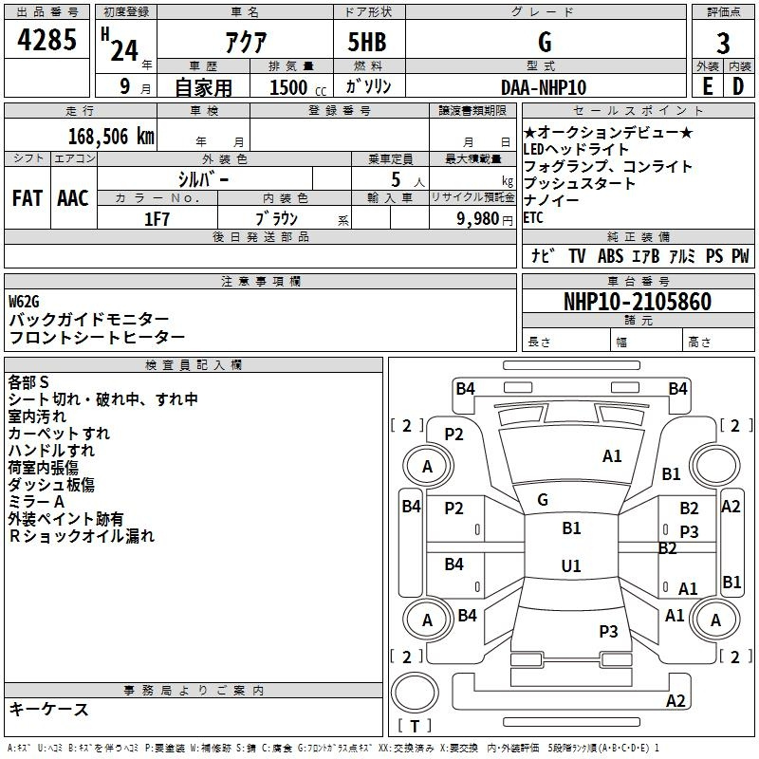Click seating capacity 5人
Screen dimensions: 759x759
click(x=408, y=179)
